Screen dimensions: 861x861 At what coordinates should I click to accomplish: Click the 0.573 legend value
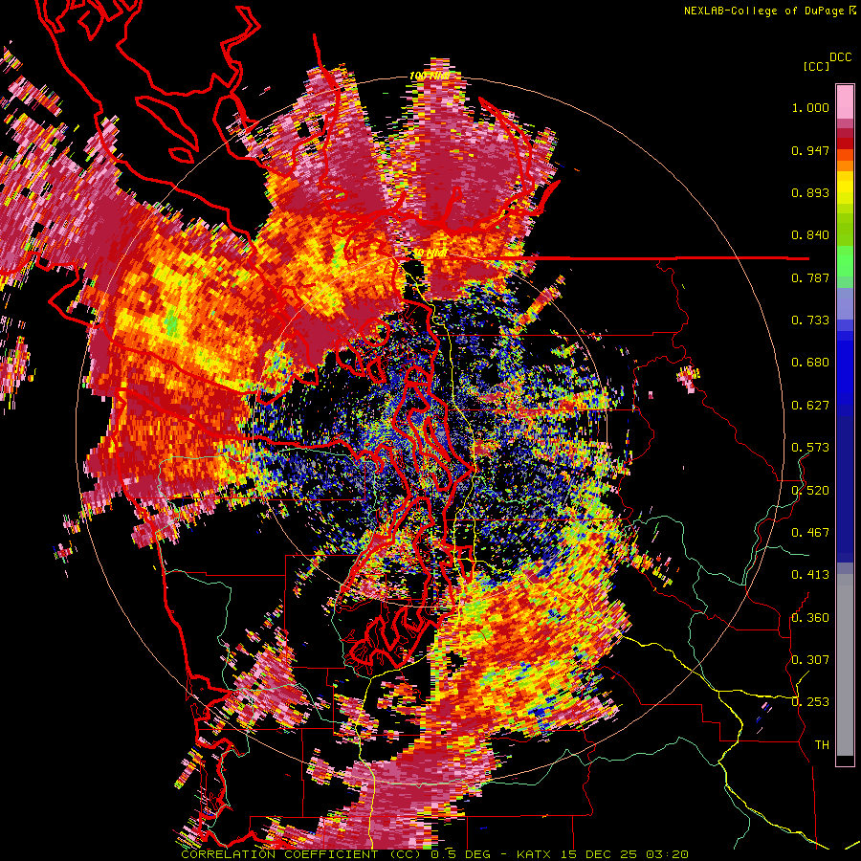click(x=810, y=448)
